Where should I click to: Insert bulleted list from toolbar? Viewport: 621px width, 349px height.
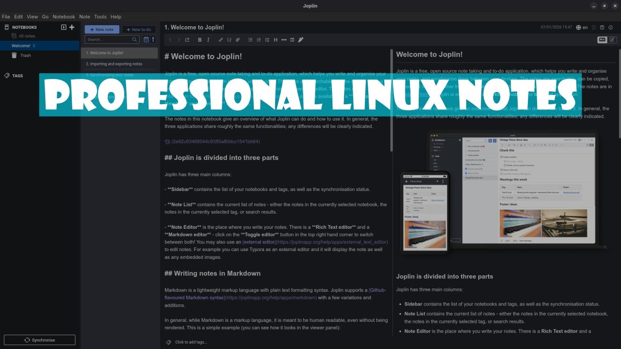(x=250, y=40)
